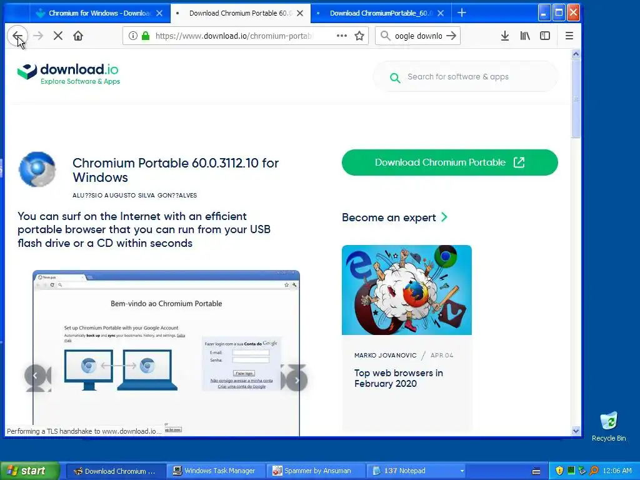Go back using the back arrow
Screen dimensions: 640x480
tap(17, 36)
